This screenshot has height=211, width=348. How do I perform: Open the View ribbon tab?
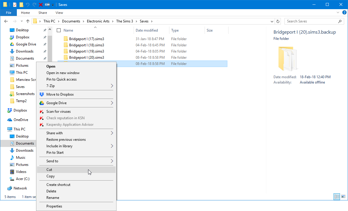59,13
